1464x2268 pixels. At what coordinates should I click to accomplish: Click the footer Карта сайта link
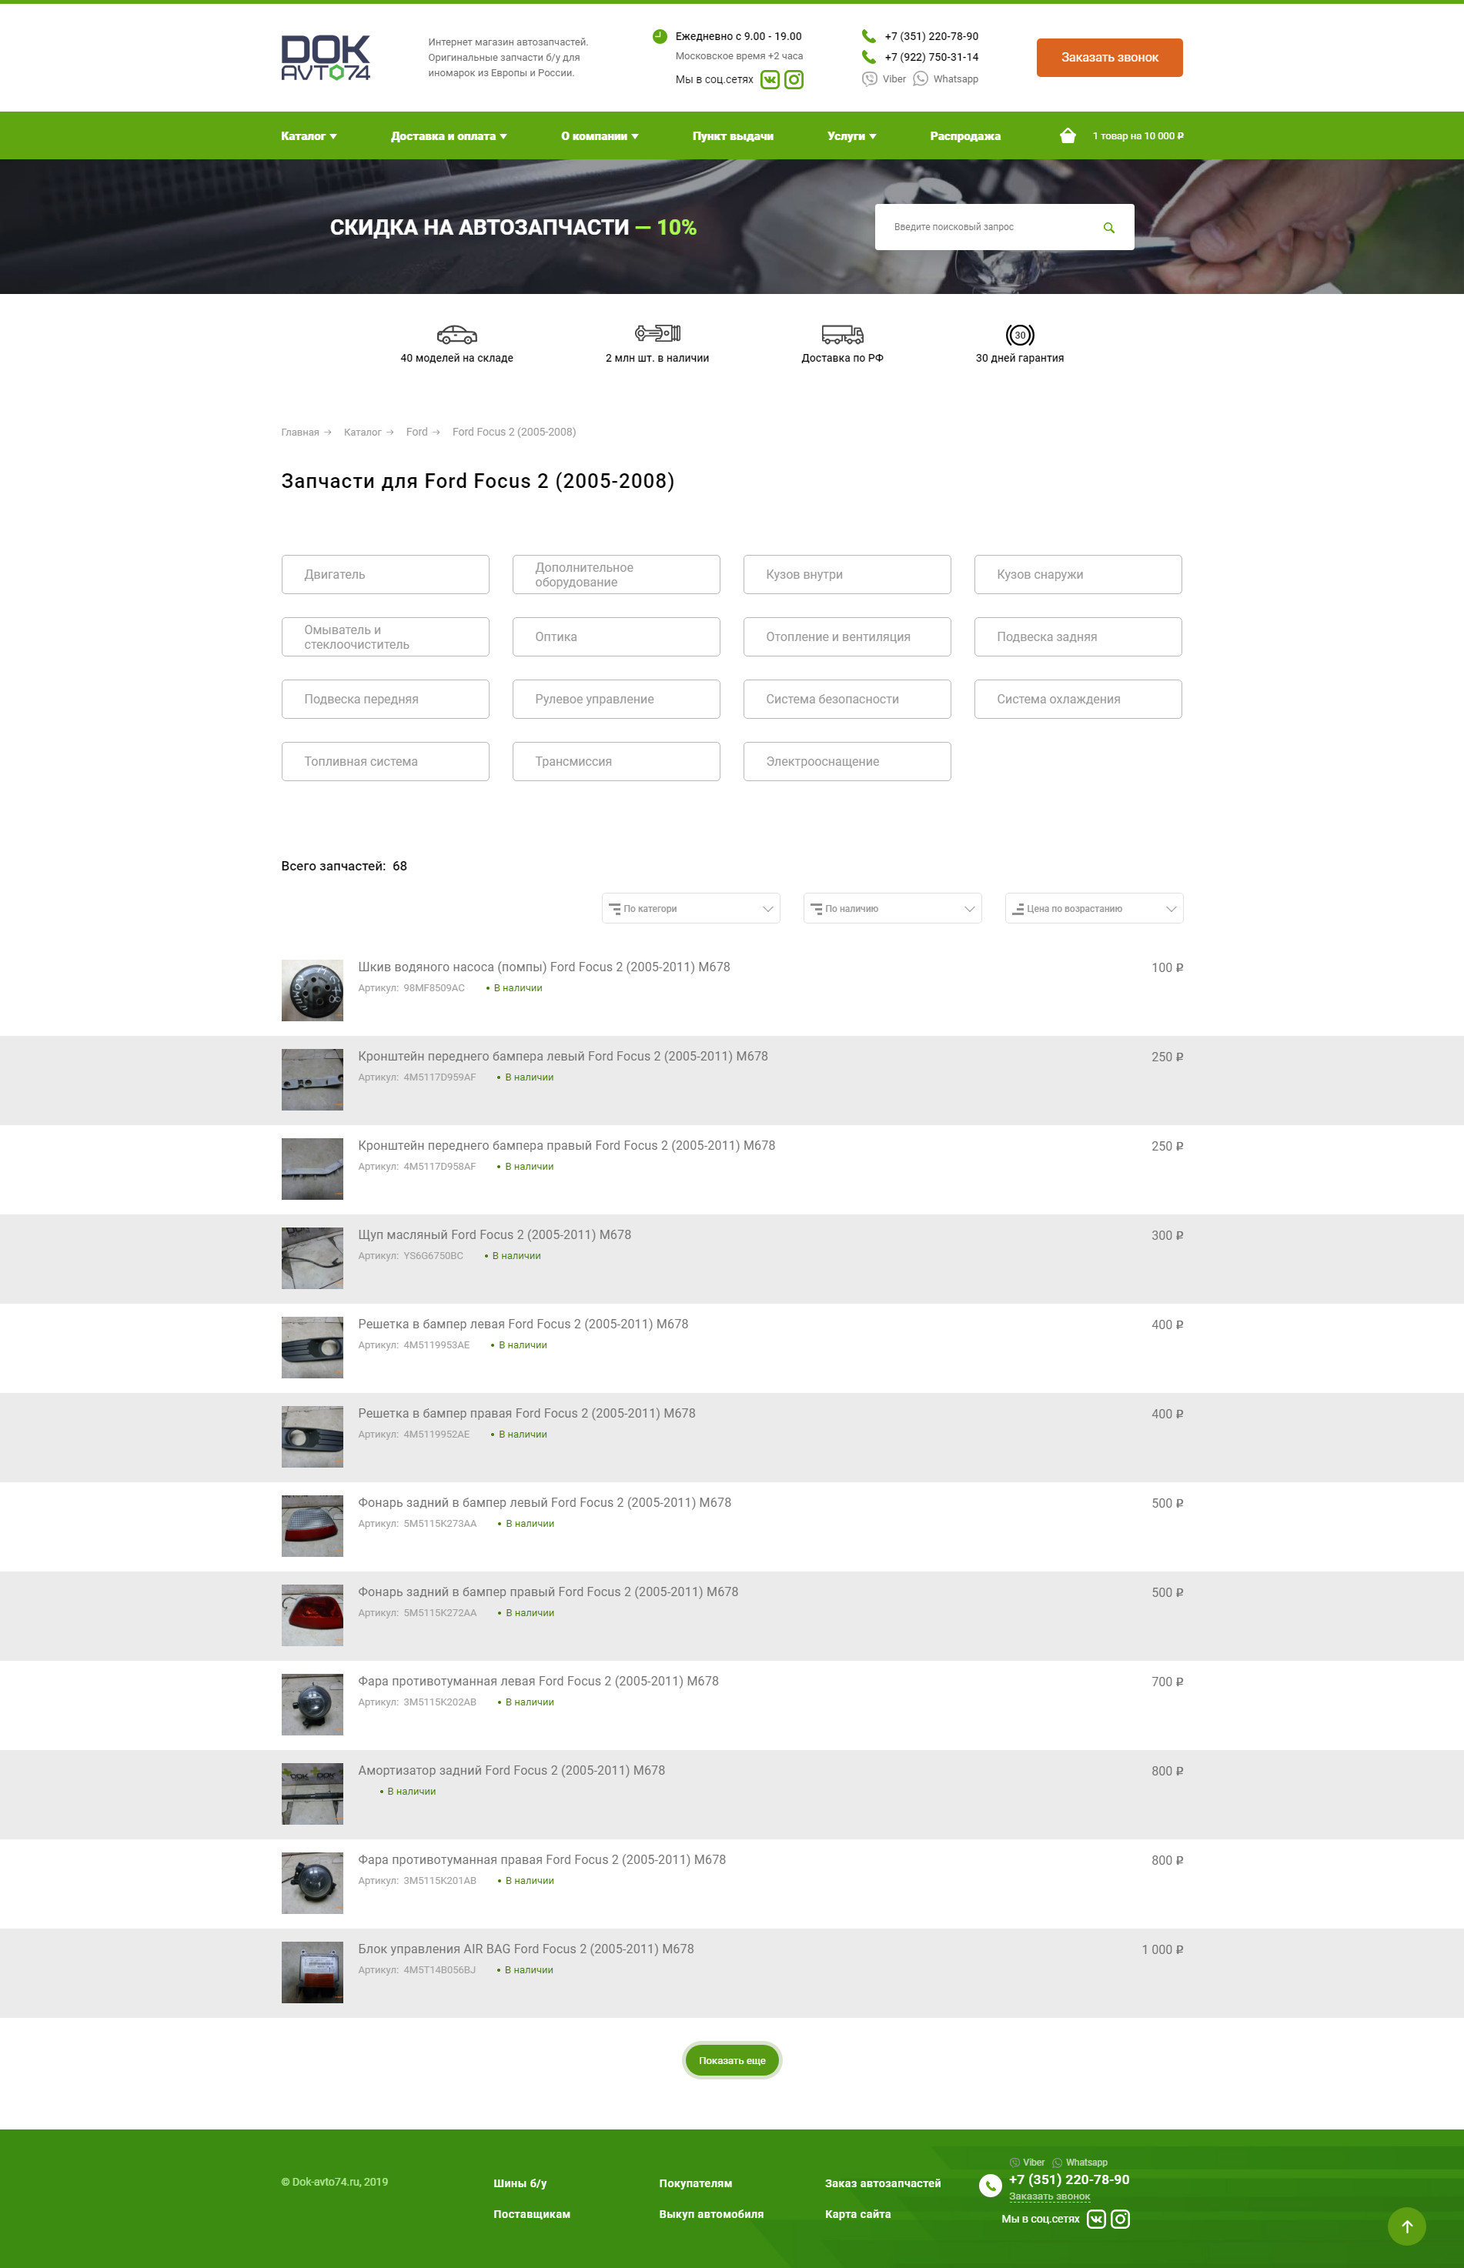(x=857, y=2214)
